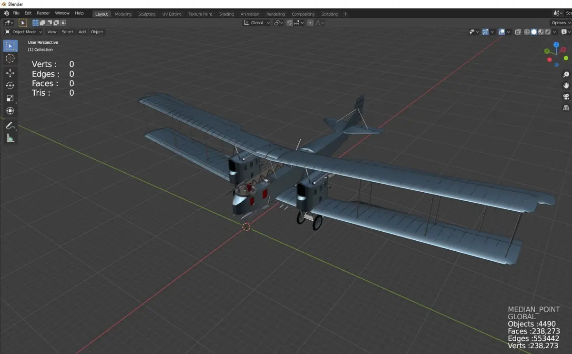572x354 pixels.
Task: Open the Add menu in viewport header
Action: (82, 32)
